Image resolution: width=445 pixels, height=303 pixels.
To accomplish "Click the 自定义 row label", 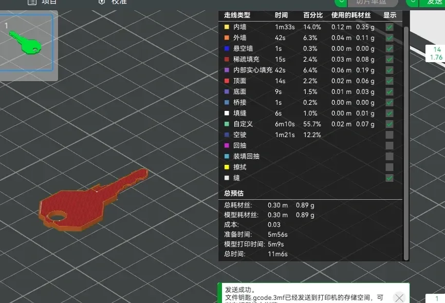I will [243, 124].
